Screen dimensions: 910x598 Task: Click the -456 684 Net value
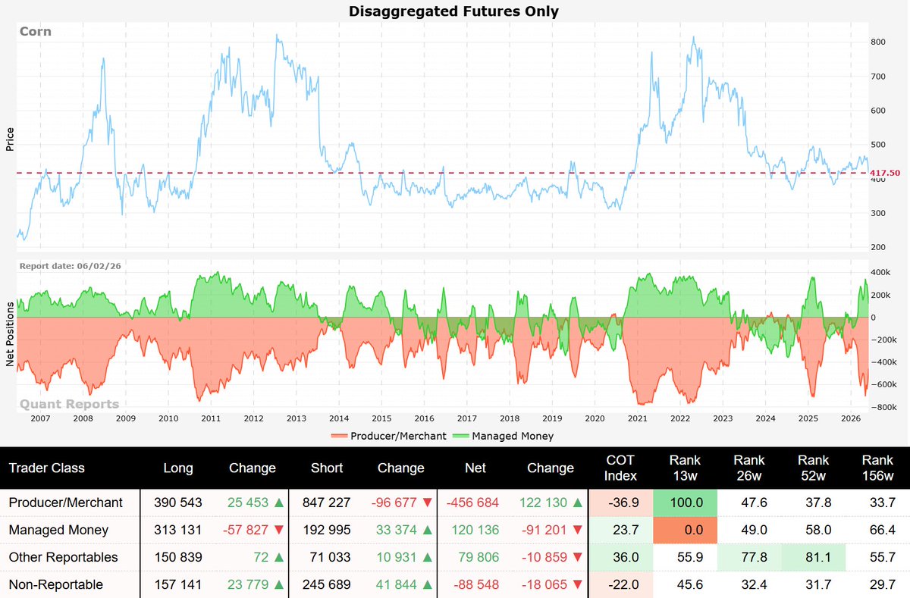[474, 503]
